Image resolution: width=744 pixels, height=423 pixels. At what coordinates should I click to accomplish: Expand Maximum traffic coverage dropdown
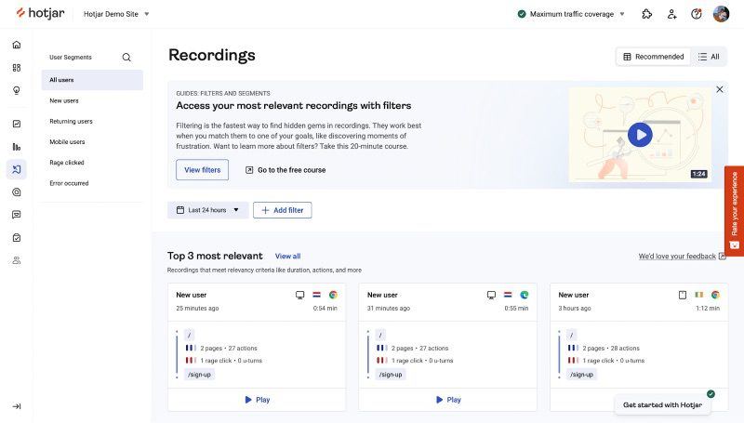[x=571, y=14]
